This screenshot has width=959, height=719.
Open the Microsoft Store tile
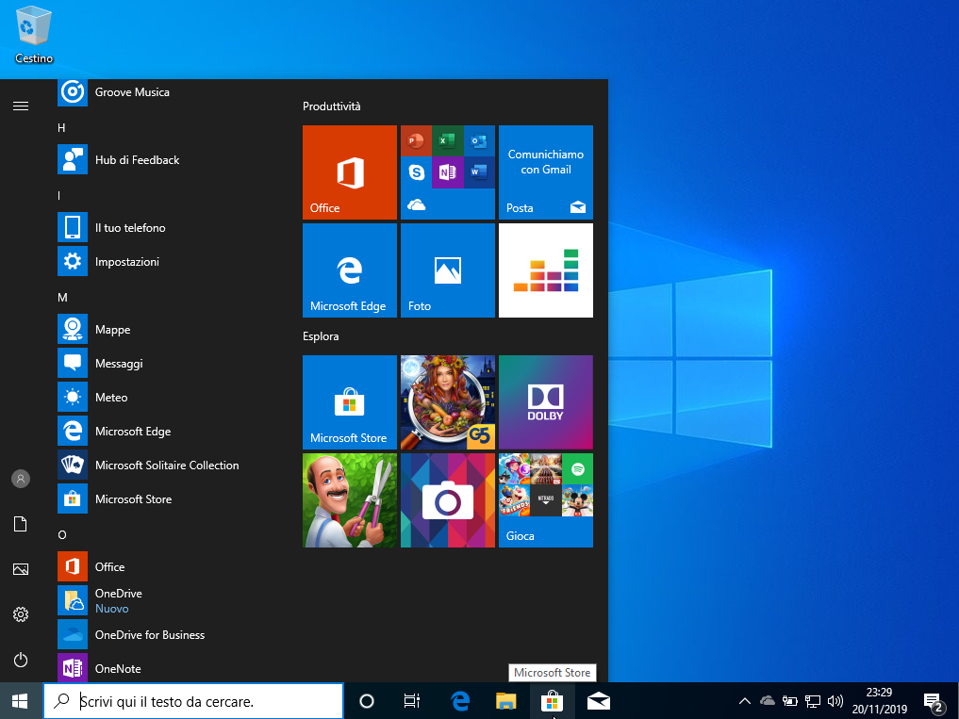point(350,402)
